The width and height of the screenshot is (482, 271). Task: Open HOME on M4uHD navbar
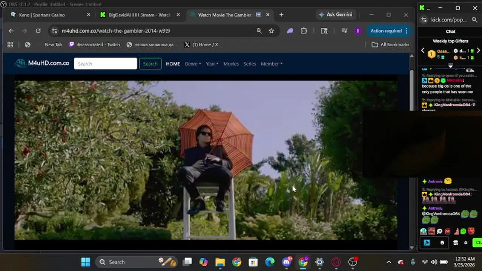tap(173, 64)
